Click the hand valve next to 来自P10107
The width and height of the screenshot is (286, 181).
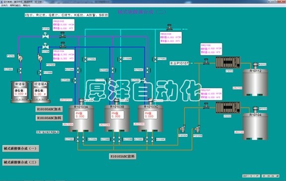click(206, 61)
